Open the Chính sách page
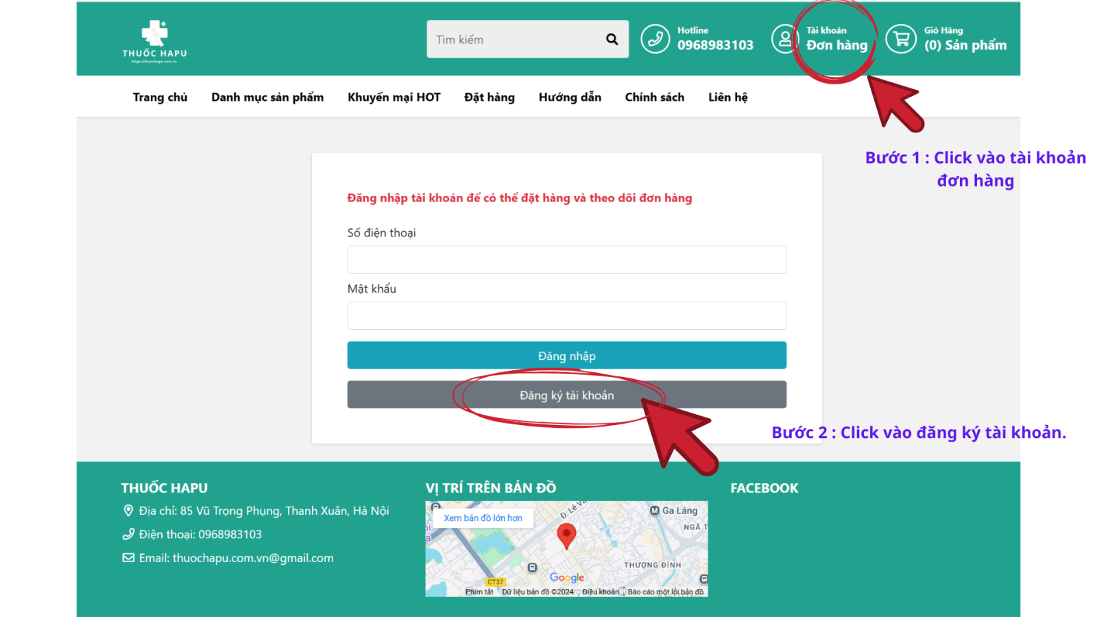Image resolution: width=1097 pixels, height=617 pixels. pyautogui.click(x=654, y=97)
